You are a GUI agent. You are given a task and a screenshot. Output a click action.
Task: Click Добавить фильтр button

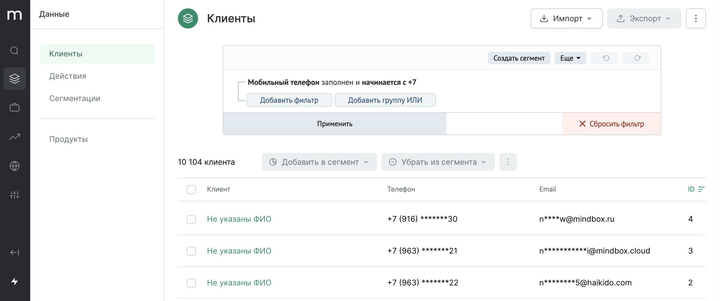[289, 100]
